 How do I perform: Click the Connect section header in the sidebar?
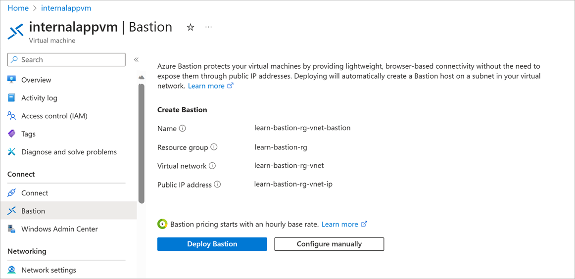pos(21,174)
